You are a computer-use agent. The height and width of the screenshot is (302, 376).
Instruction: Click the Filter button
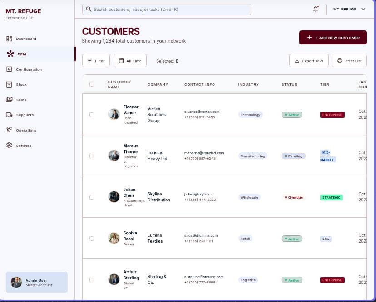96,61
